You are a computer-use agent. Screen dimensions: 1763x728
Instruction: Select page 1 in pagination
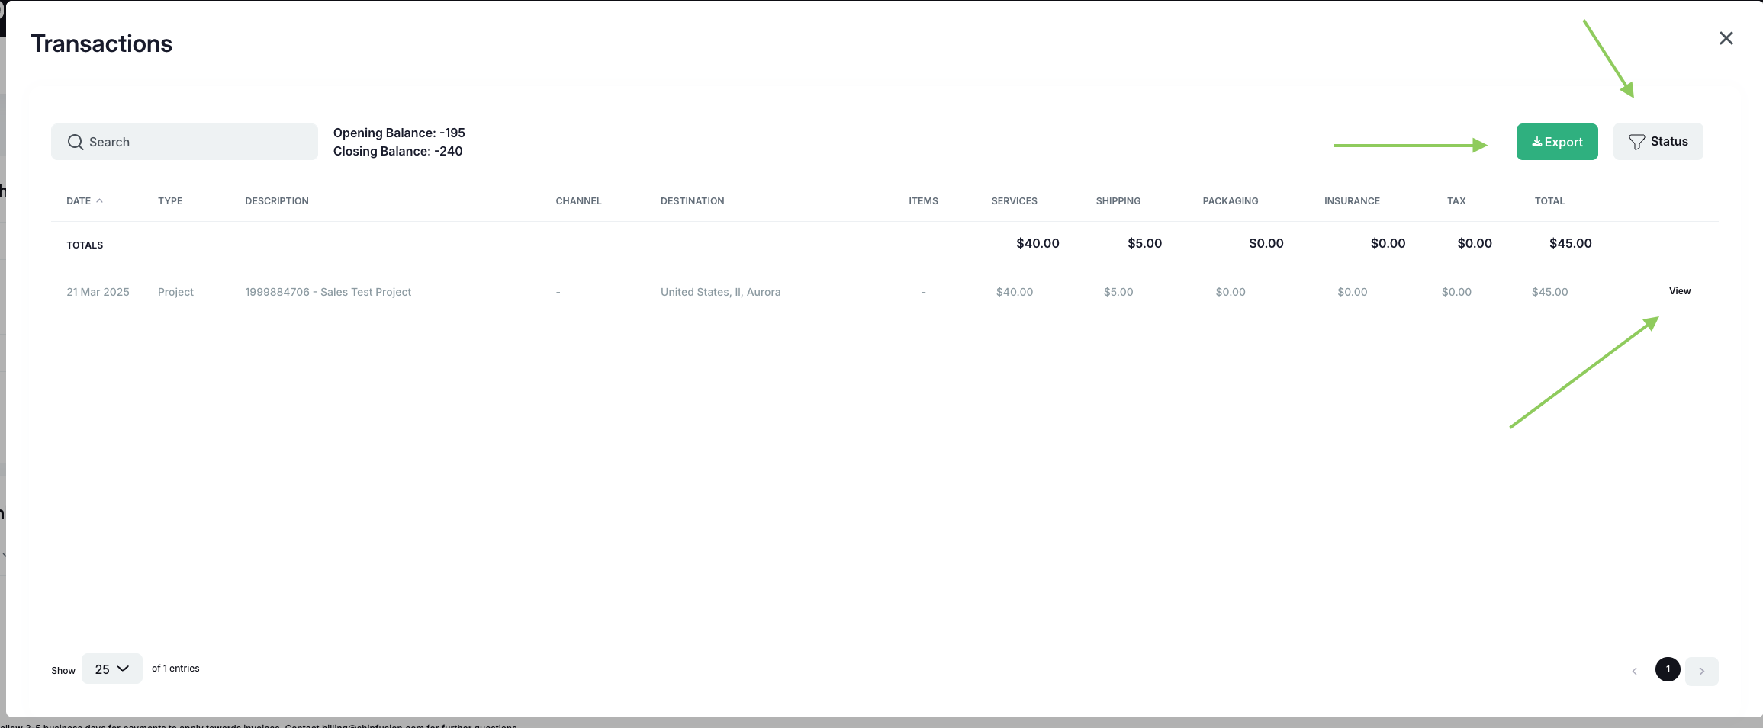click(1668, 669)
